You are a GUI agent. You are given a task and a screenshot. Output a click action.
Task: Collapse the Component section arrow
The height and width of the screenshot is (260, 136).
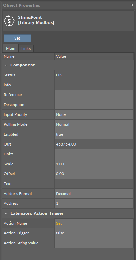pos(6,65)
